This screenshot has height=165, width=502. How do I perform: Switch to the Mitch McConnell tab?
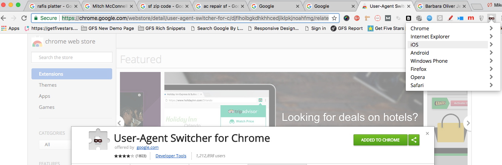[x=108, y=6]
